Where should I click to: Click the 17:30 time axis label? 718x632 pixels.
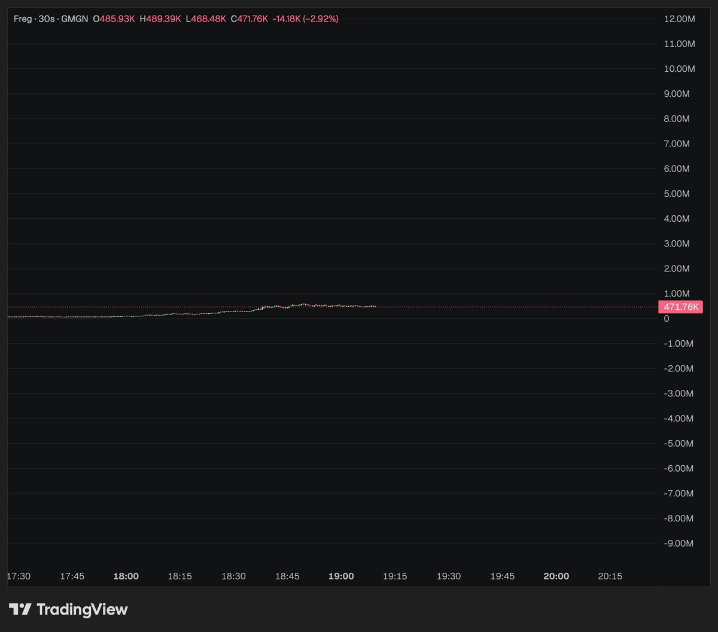point(19,576)
